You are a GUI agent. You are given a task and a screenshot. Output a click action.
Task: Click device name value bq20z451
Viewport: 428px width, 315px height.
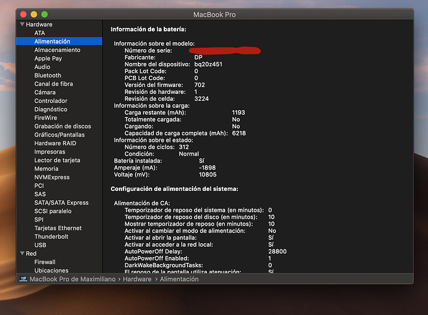point(208,64)
